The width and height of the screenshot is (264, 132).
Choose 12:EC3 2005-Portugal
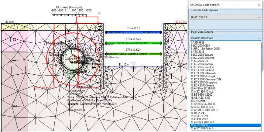225,76
